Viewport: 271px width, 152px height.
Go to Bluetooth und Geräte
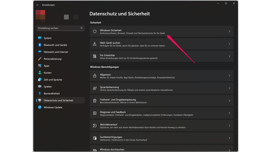click(x=60, y=45)
